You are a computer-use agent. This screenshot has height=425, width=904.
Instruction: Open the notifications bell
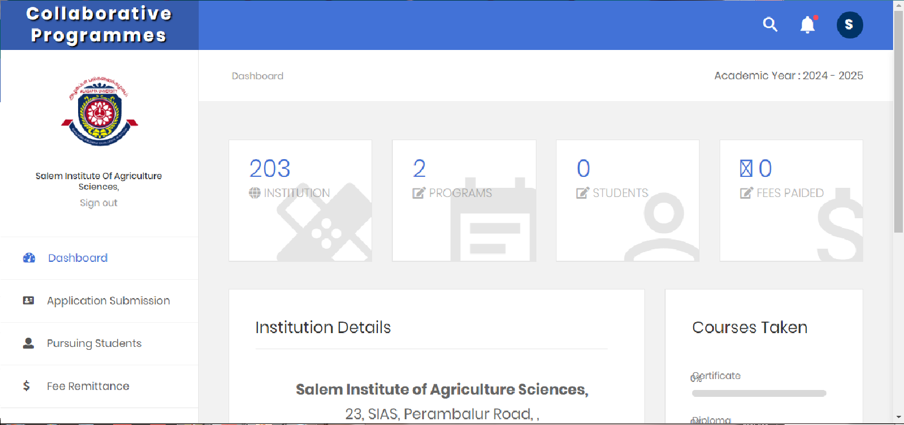coord(808,25)
